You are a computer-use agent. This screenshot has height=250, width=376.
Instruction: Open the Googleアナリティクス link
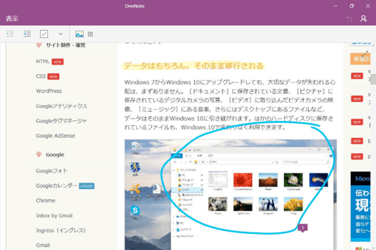[61, 106]
